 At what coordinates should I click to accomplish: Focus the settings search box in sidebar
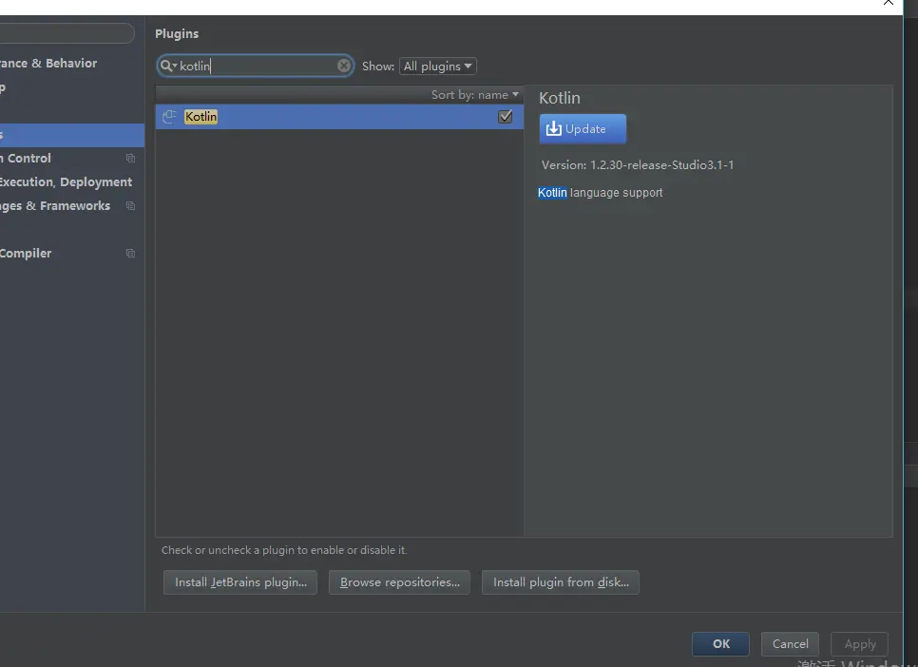coord(67,33)
